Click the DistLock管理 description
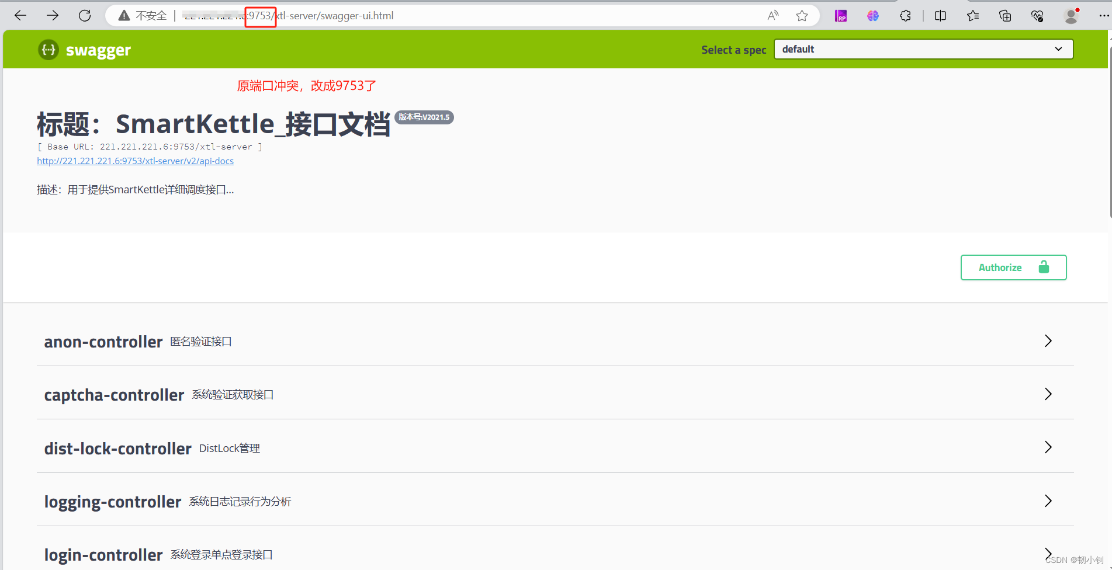The height and width of the screenshot is (570, 1112). tap(230, 449)
